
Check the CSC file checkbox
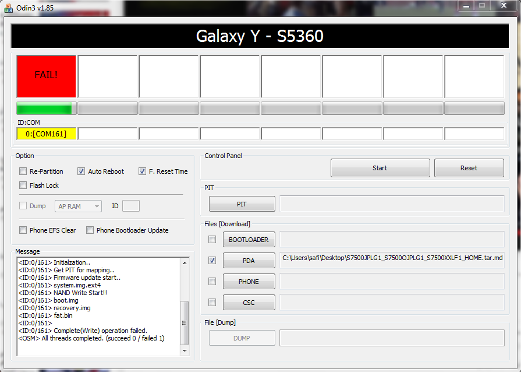(x=212, y=303)
